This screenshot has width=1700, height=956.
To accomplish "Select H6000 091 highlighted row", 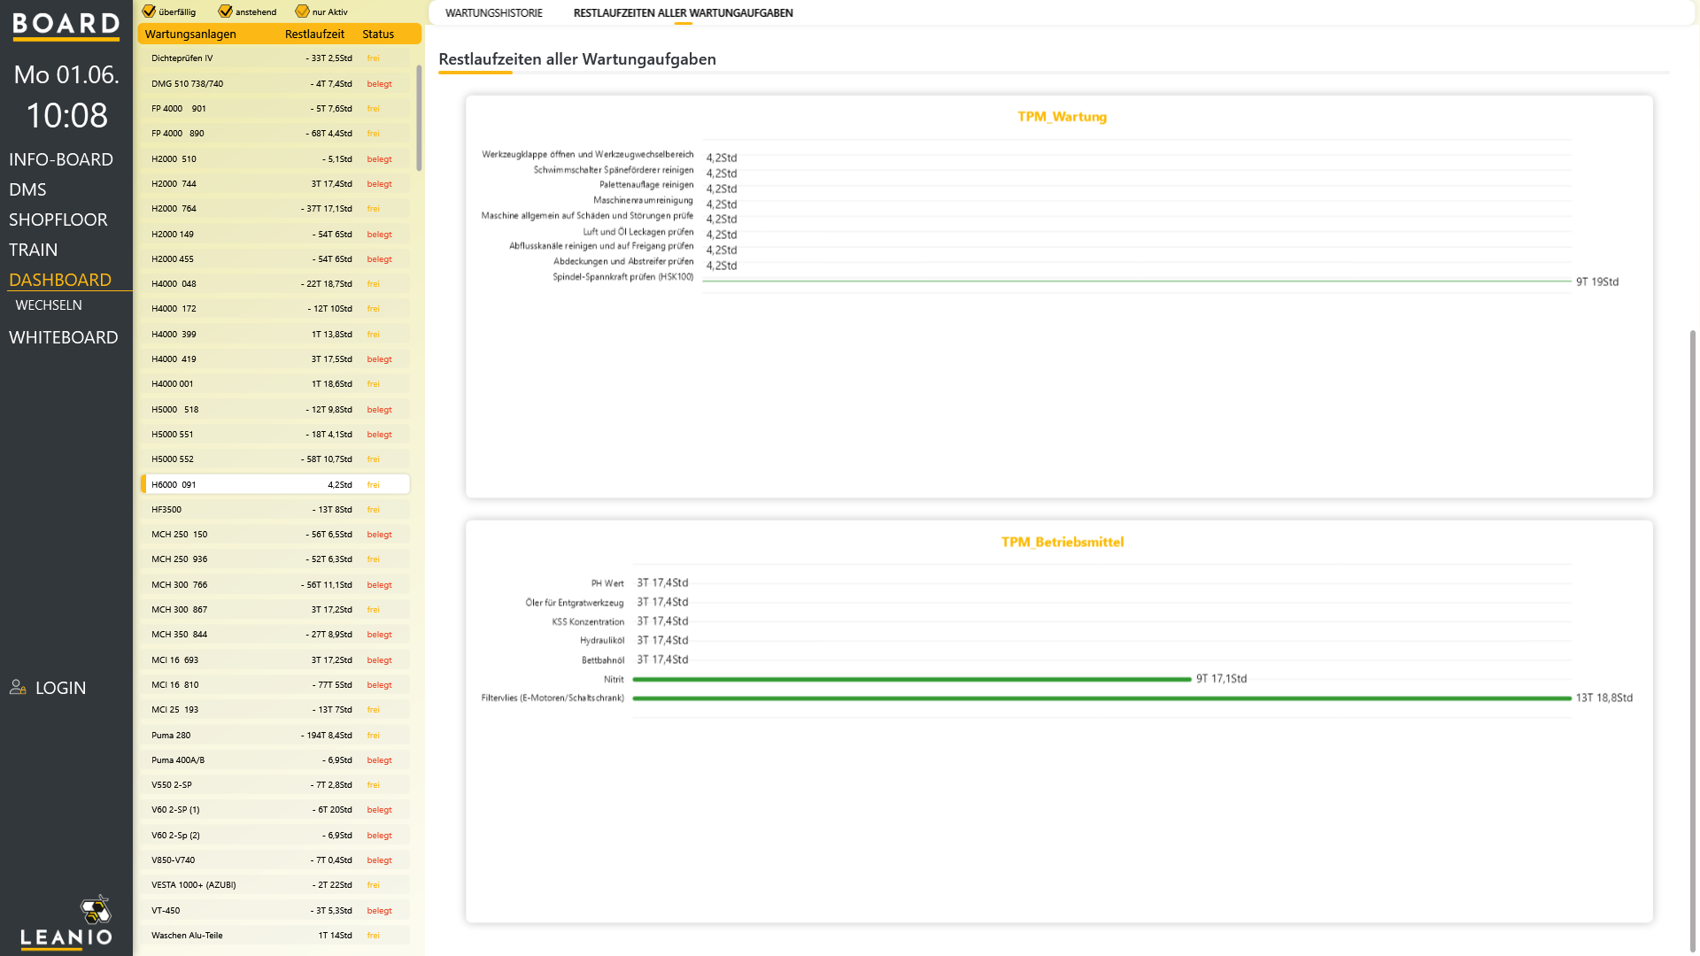I will tap(274, 485).
